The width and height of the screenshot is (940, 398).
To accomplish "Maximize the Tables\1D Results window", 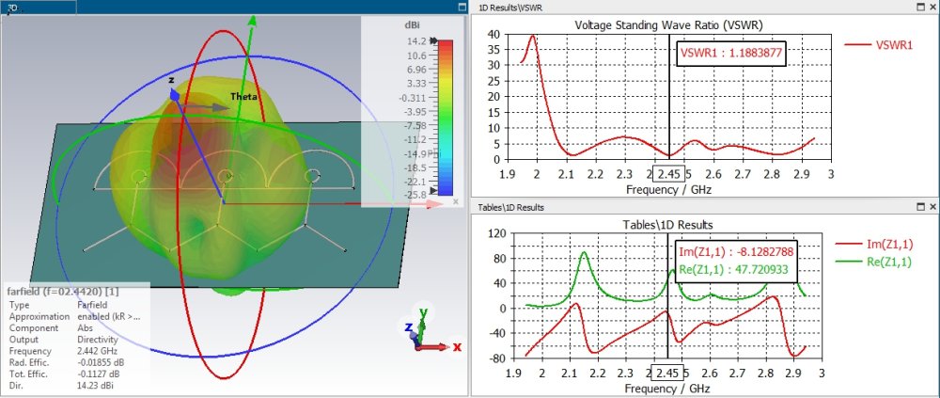I will point(921,206).
